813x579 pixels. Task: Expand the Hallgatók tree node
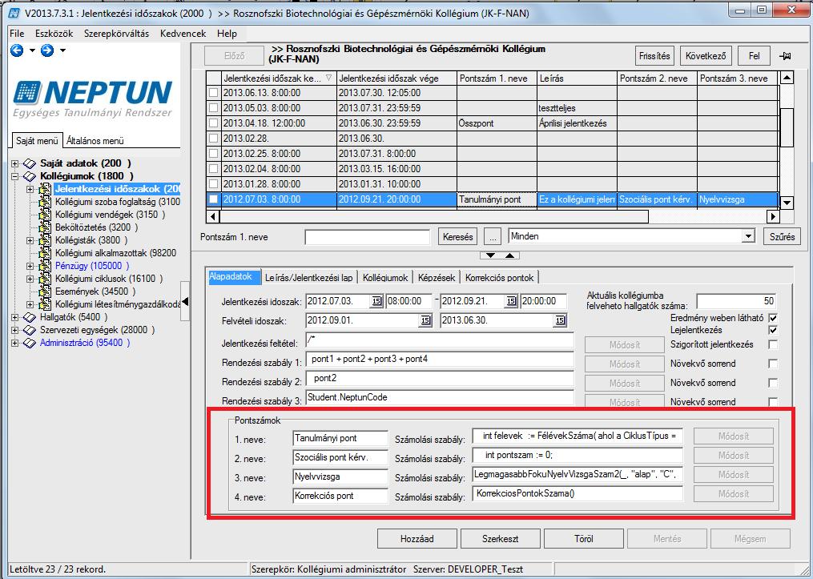[x=15, y=317]
